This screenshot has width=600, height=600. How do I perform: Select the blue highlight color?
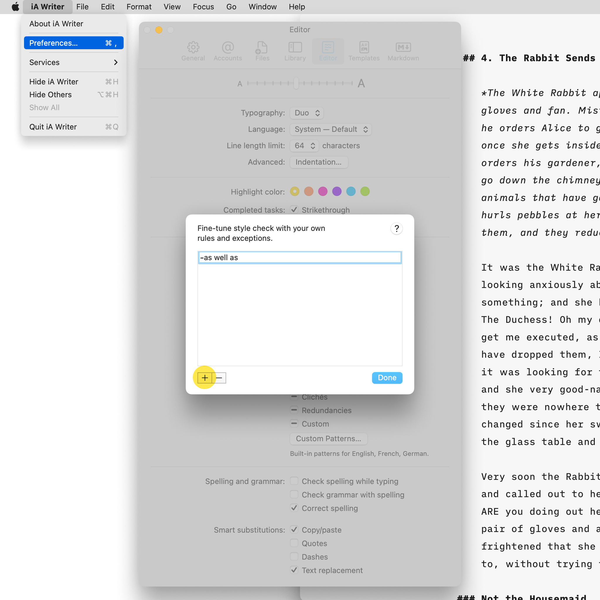(351, 191)
